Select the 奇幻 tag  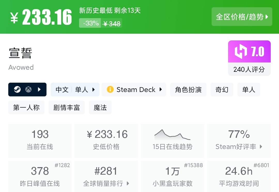click(x=222, y=90)
